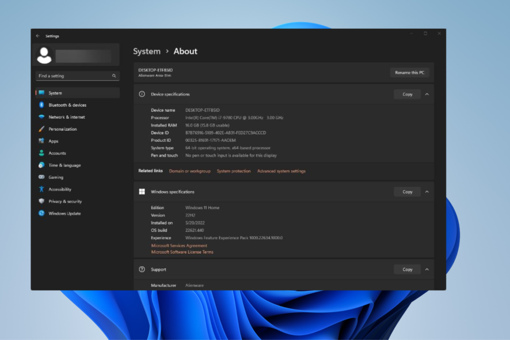Open Advanced system settings link
Screen dimensions: 510x340
(x=281, y=171)
